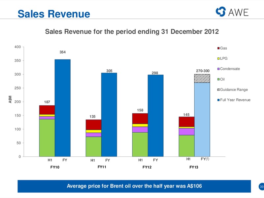264x198 pixels.
Task: Select the red Gas segment of FY10 H1
Action: coord(47,110)
